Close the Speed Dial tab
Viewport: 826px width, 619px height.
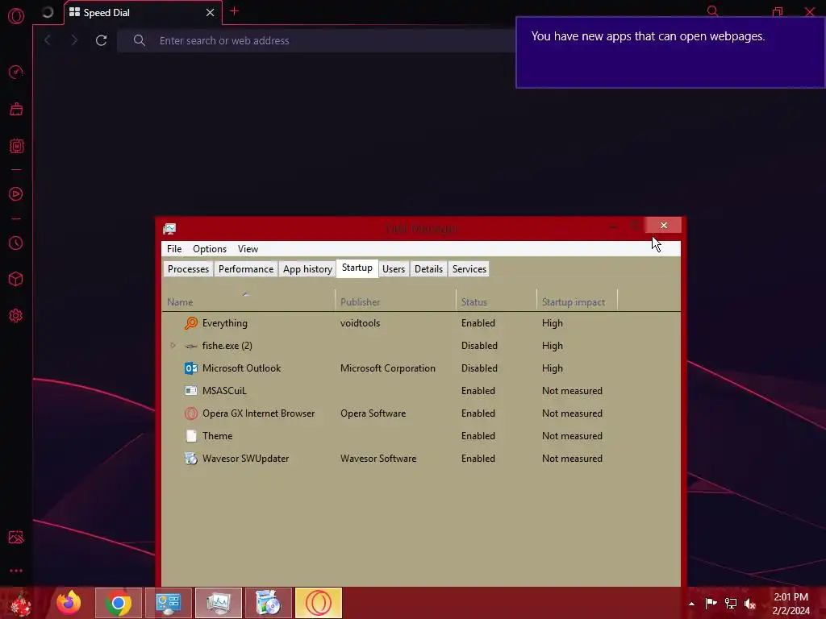point(211,13)
